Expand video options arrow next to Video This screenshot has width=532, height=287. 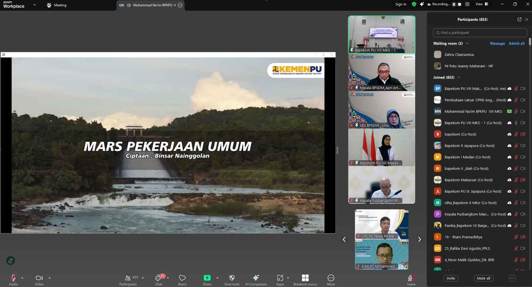[x=49, y=278]
